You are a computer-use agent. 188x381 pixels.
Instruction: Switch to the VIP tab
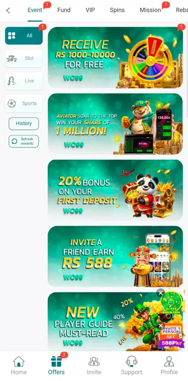coord(90,10)
